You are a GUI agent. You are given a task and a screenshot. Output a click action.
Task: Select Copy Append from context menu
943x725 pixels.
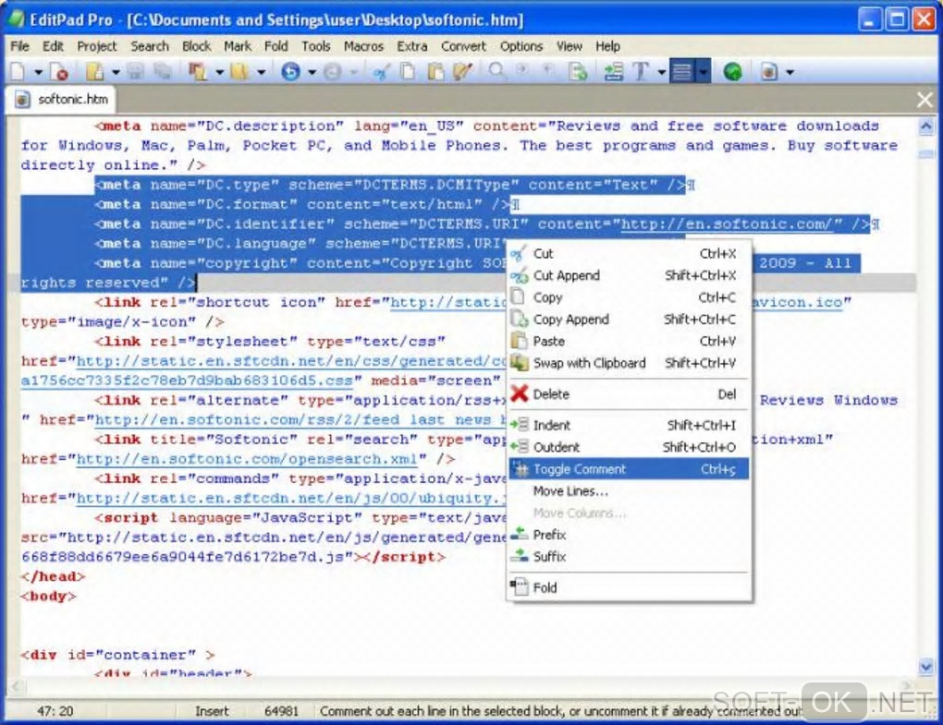point(629,319)
